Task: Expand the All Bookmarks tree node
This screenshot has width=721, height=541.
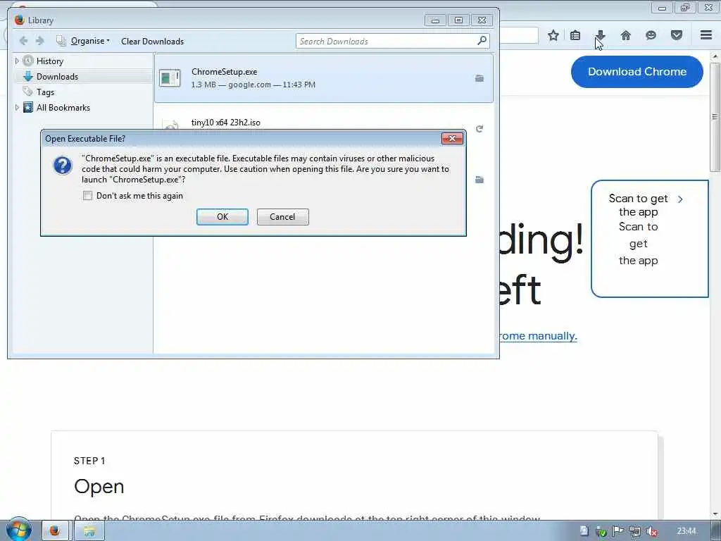Action: coord(17,107)
